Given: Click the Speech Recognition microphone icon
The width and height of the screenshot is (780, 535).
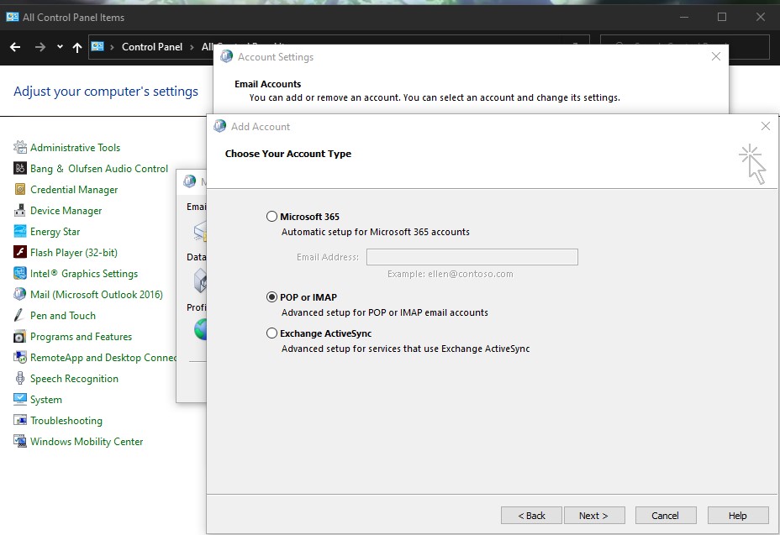Looking at the screenshot, I should coord(20,379).
